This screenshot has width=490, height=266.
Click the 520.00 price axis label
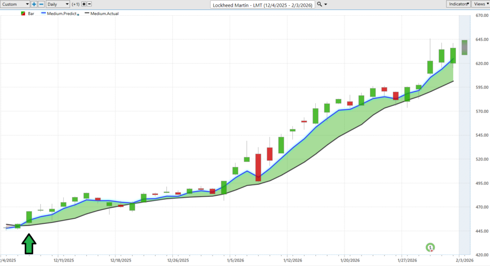click(481, 160)
